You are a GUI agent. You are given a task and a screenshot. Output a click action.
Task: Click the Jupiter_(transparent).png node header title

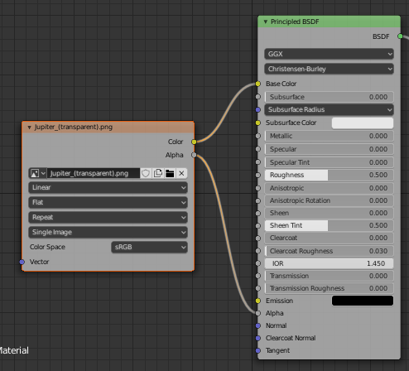pos(74,128)
